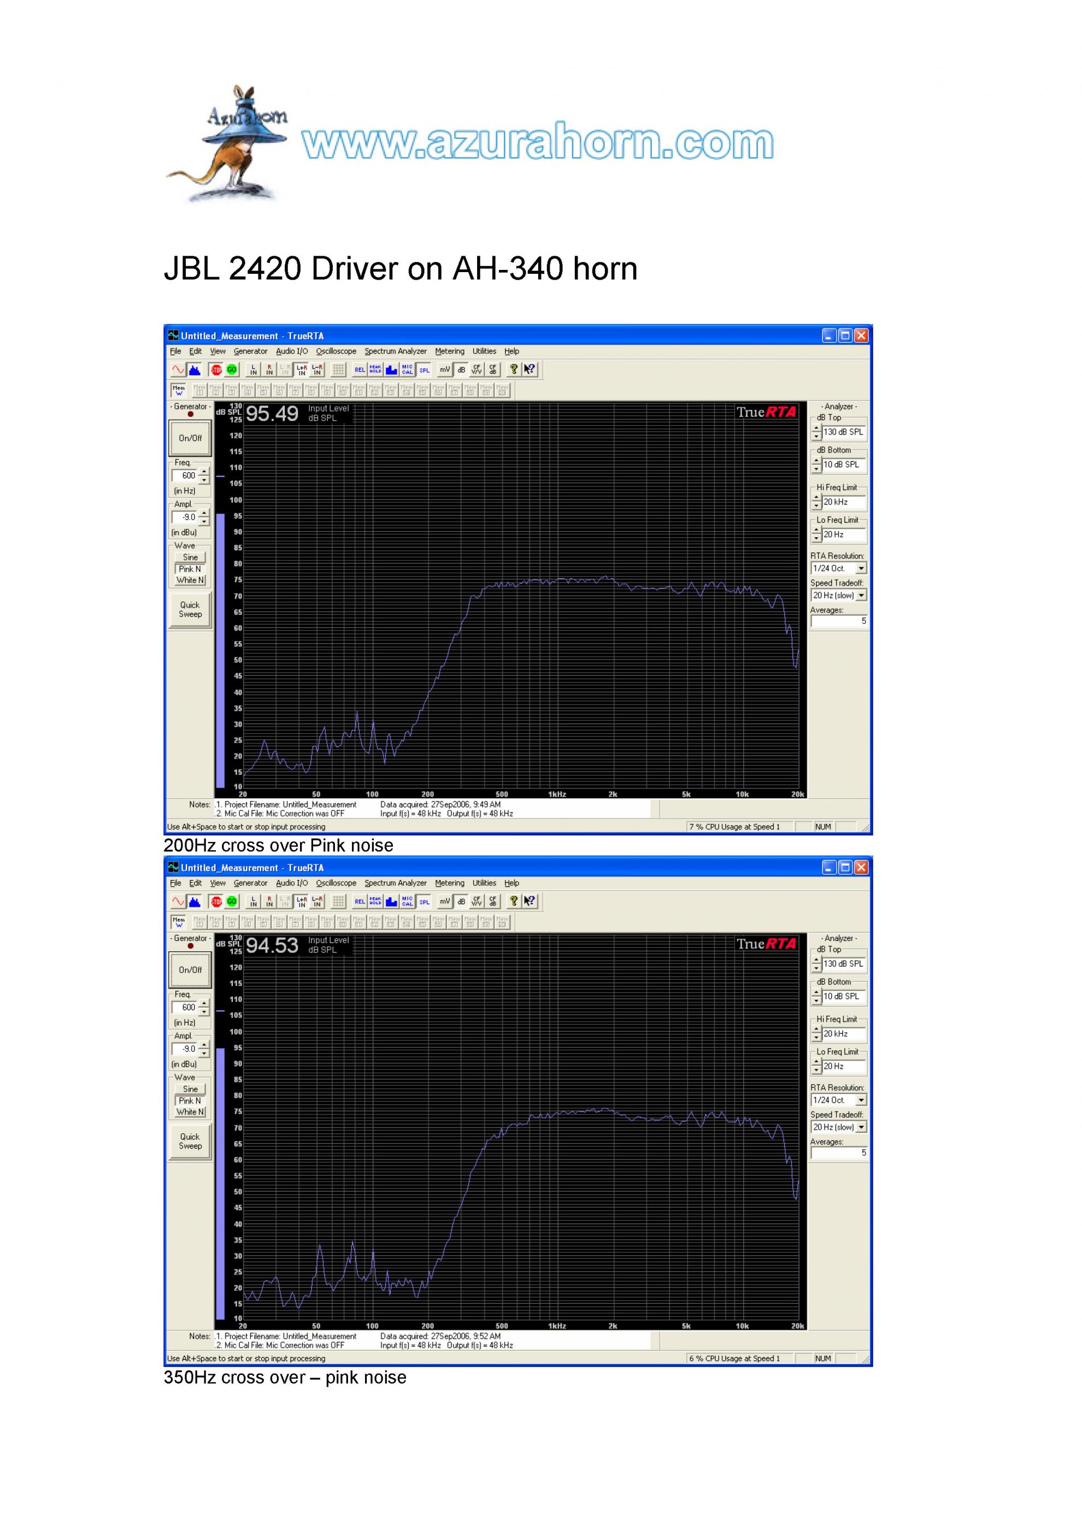Open Edit menu in lower TrueRTA window
Screen dimensions: 1082x1530
point(195,883)
